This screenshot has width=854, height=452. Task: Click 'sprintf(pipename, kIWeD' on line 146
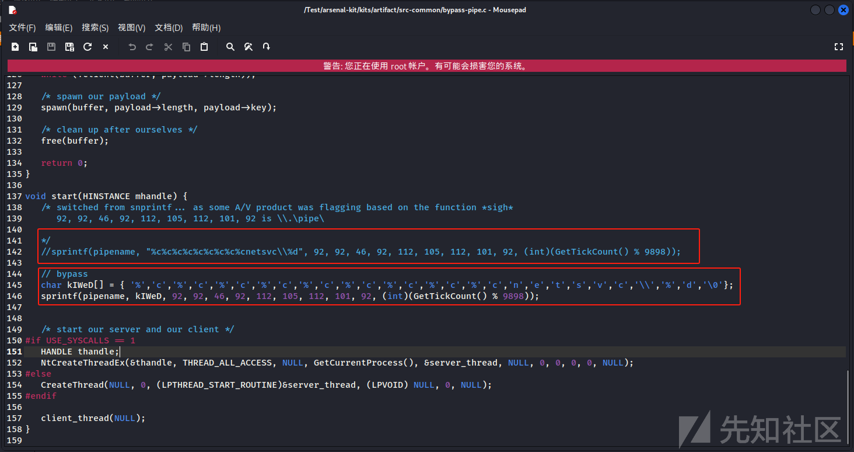[290, 296]
